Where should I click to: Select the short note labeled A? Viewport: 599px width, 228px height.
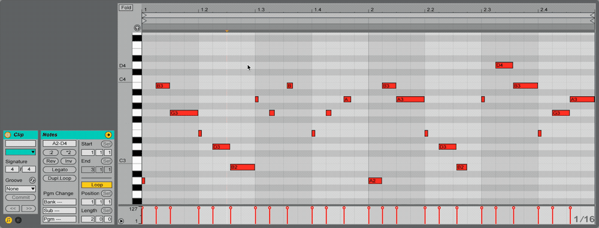[347, 99]
